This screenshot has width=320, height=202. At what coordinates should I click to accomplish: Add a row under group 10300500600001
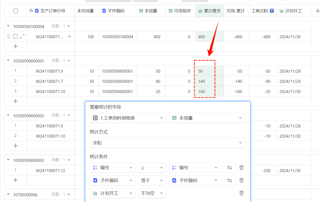click(16, 101)
